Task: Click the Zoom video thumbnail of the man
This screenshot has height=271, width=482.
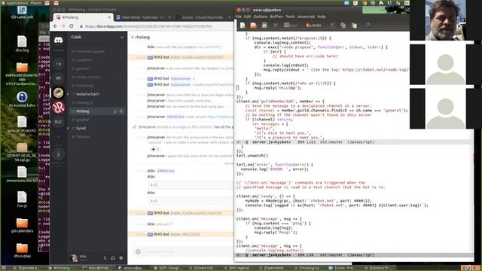Action: (445, 20)
